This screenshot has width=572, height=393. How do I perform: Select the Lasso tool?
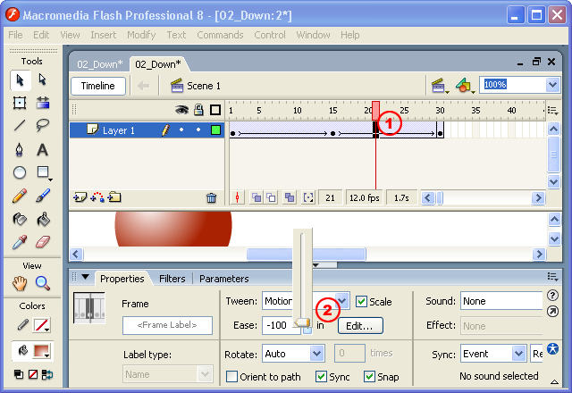pyautogui.click(x=42, y=126)
